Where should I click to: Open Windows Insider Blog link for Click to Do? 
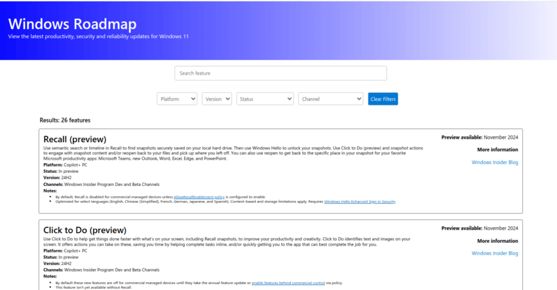click(x=495, y=253)
